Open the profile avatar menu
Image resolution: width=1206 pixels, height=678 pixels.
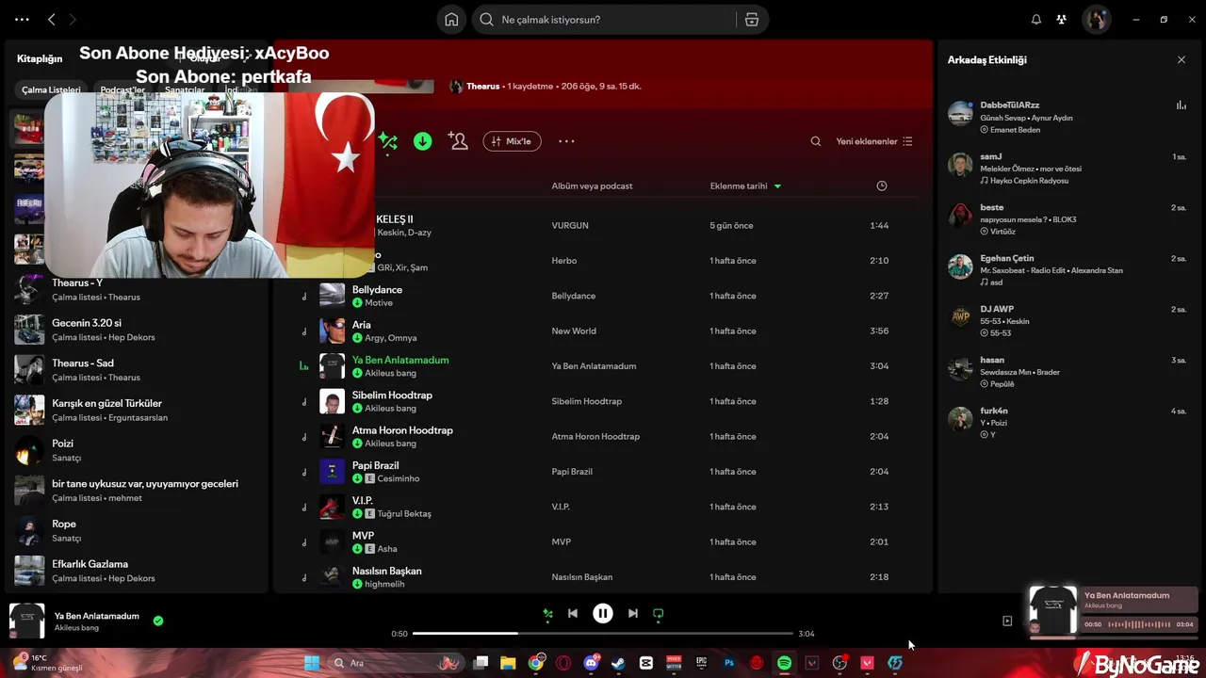(x=1096, y=20)
